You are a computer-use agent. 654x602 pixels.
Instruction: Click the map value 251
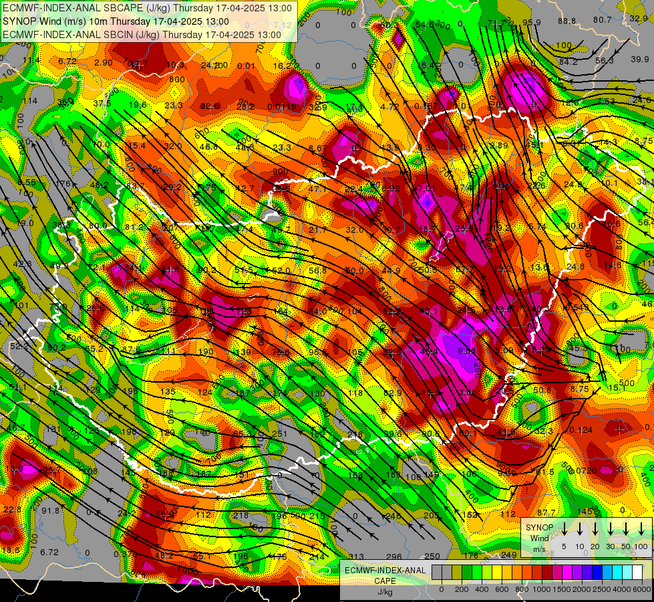click(x=279, y=433)
